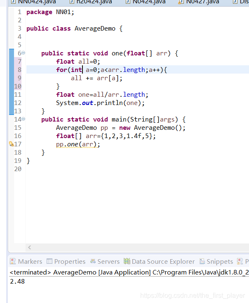Click 'all += arr[a];' on line 9

coord(96,78)
